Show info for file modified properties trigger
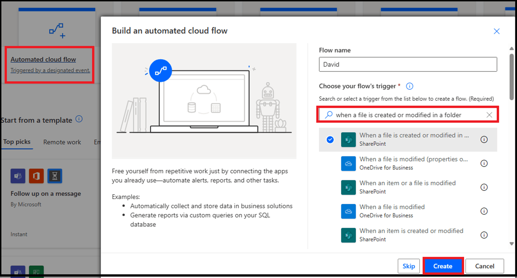Viewport: 517px width, 278px height. tap(484, 163)
